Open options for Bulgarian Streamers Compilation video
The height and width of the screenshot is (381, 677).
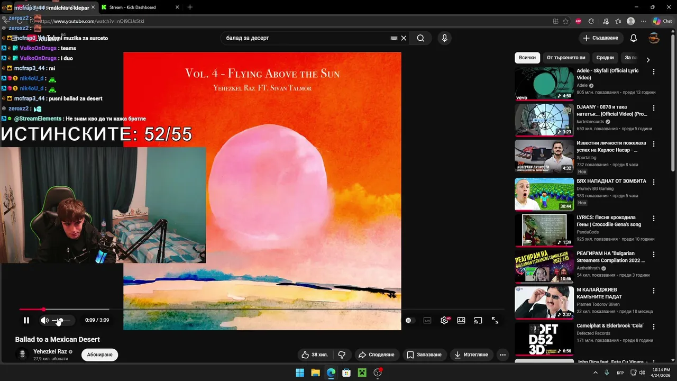point(654,254)
